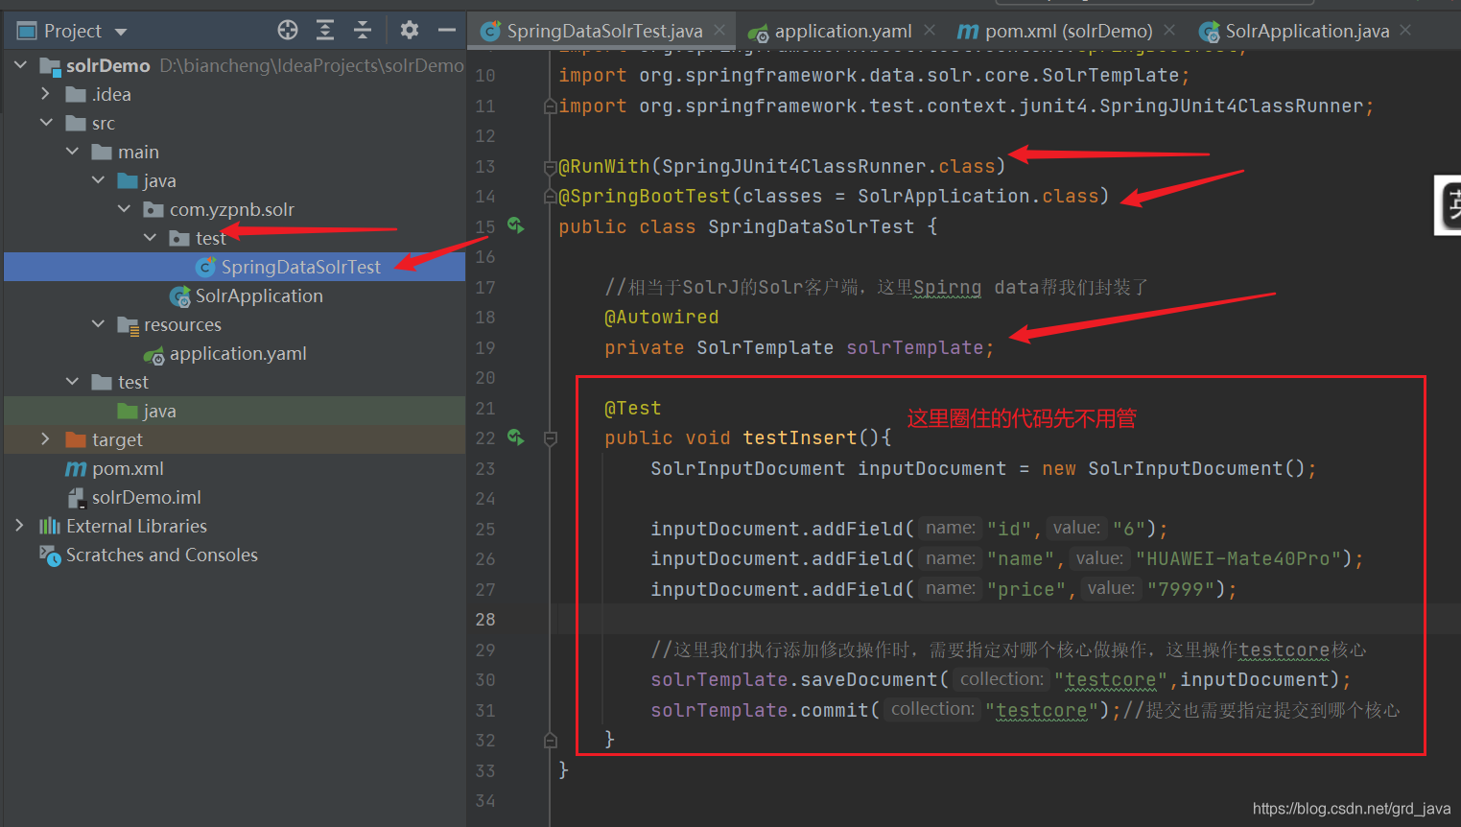Click the Scratches and Consoles icon

tap(50, 555)
